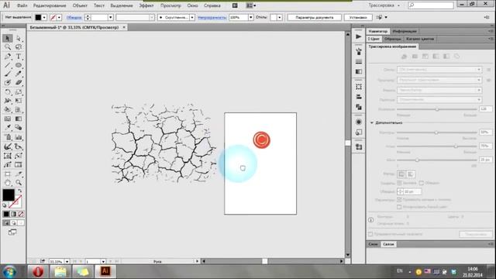Select the Eraser tool

[x=19, y=83]
